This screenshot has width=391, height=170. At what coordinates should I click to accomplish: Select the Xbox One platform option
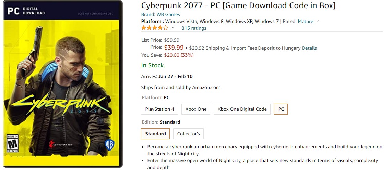click(x=196, y=109)
